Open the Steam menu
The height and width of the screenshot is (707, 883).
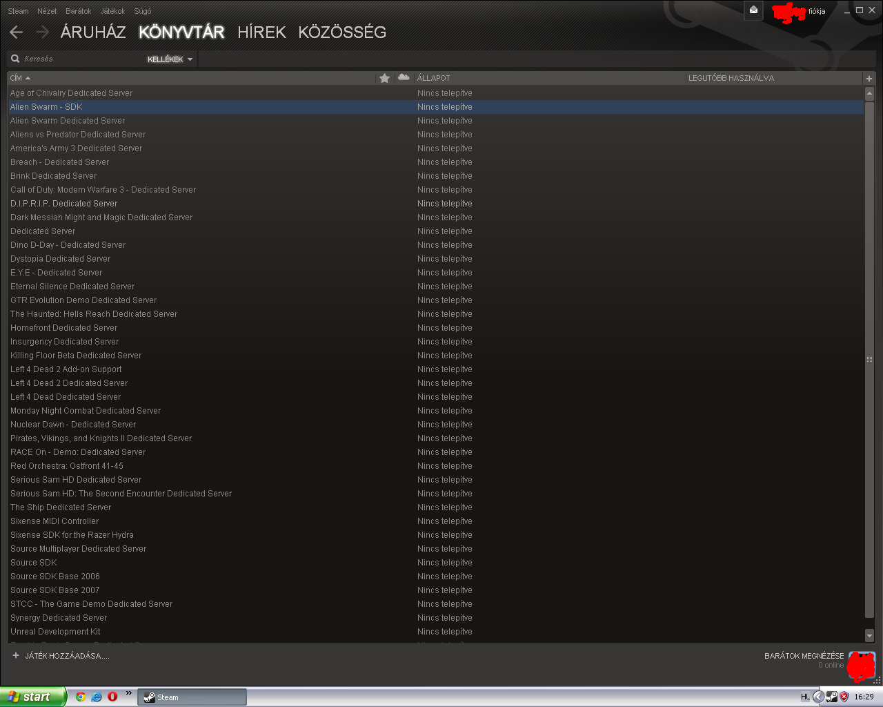click(18, 11)
